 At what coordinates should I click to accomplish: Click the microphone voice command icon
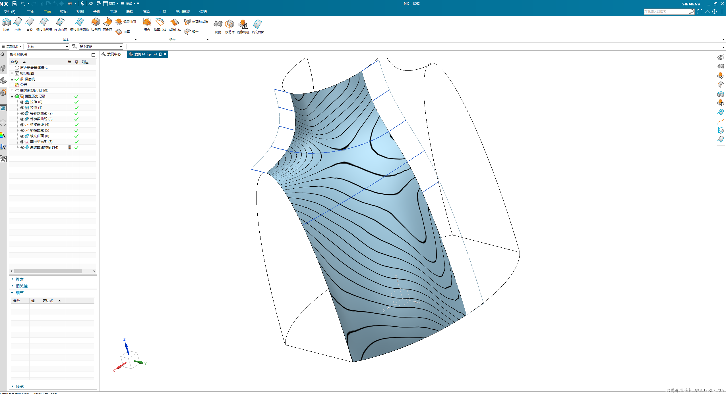[82, 4]
